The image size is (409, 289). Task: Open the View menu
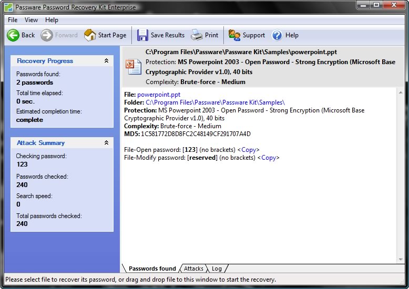(32, 20)
